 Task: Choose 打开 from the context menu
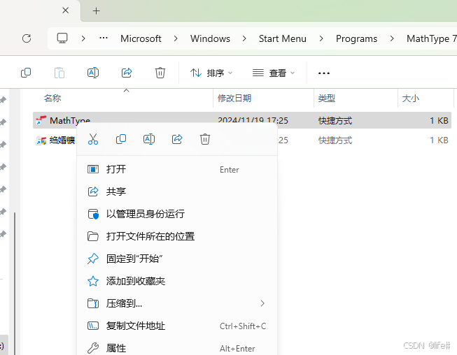pos(177,169)
